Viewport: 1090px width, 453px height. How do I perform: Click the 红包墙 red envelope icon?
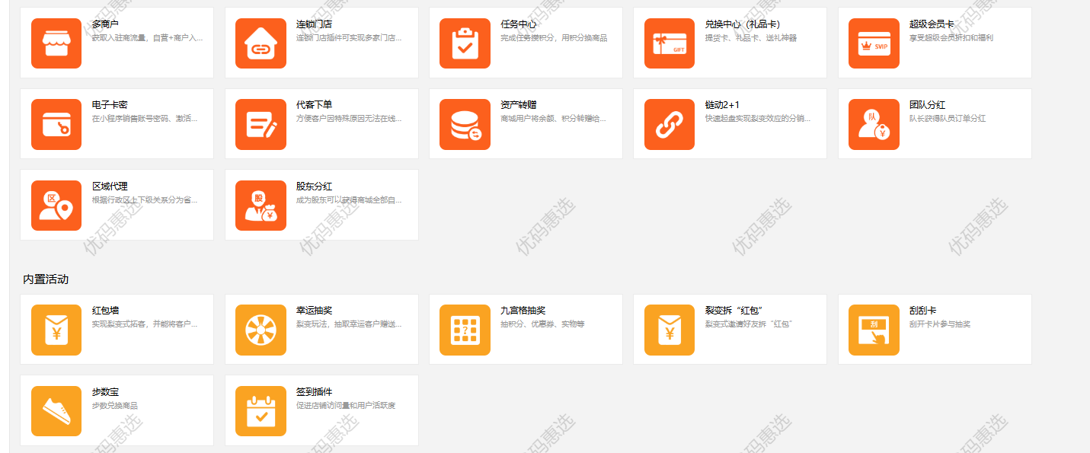pos(56,330)
